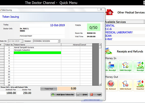Click the Cancel column header
Screen dimensions: 145x103
tap(86, 45)
